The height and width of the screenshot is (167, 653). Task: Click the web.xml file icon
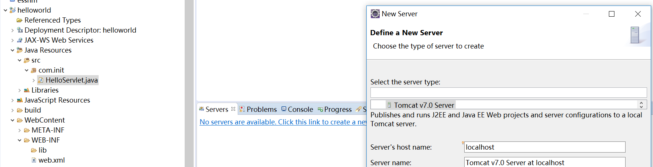point(34,160)
